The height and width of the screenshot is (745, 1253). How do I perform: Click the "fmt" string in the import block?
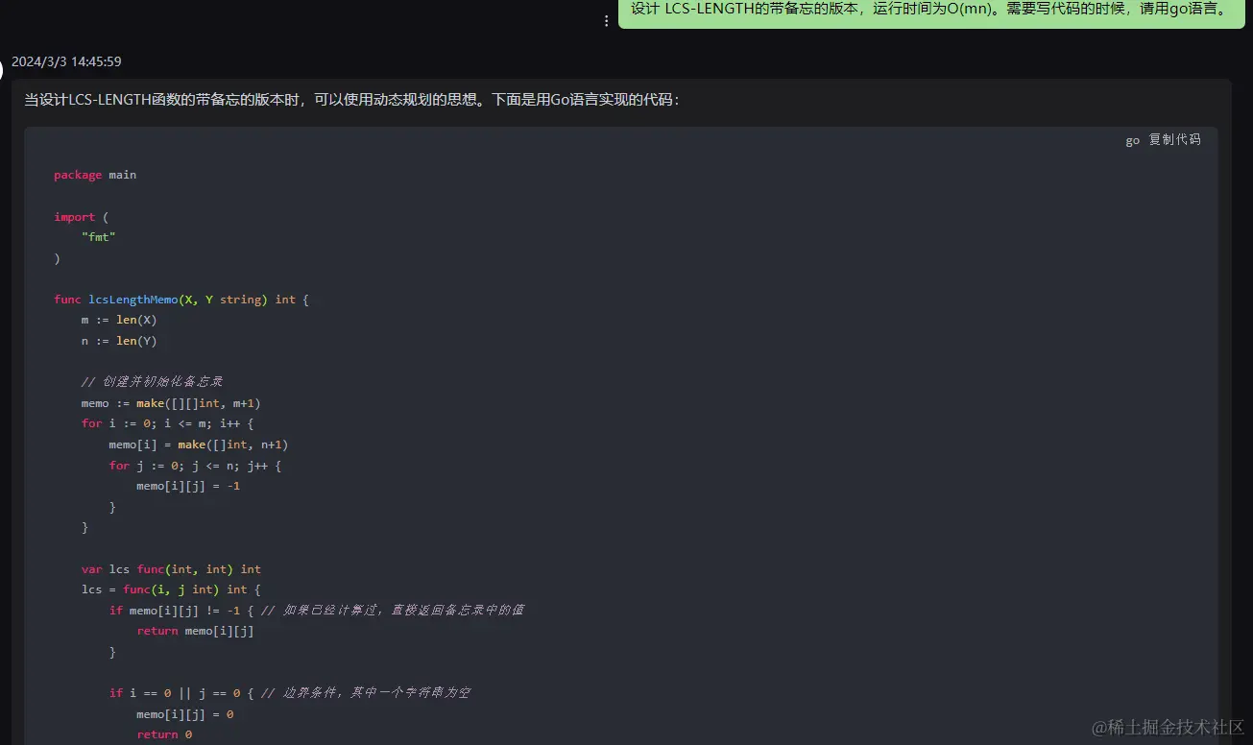click(x=98, y=237)
